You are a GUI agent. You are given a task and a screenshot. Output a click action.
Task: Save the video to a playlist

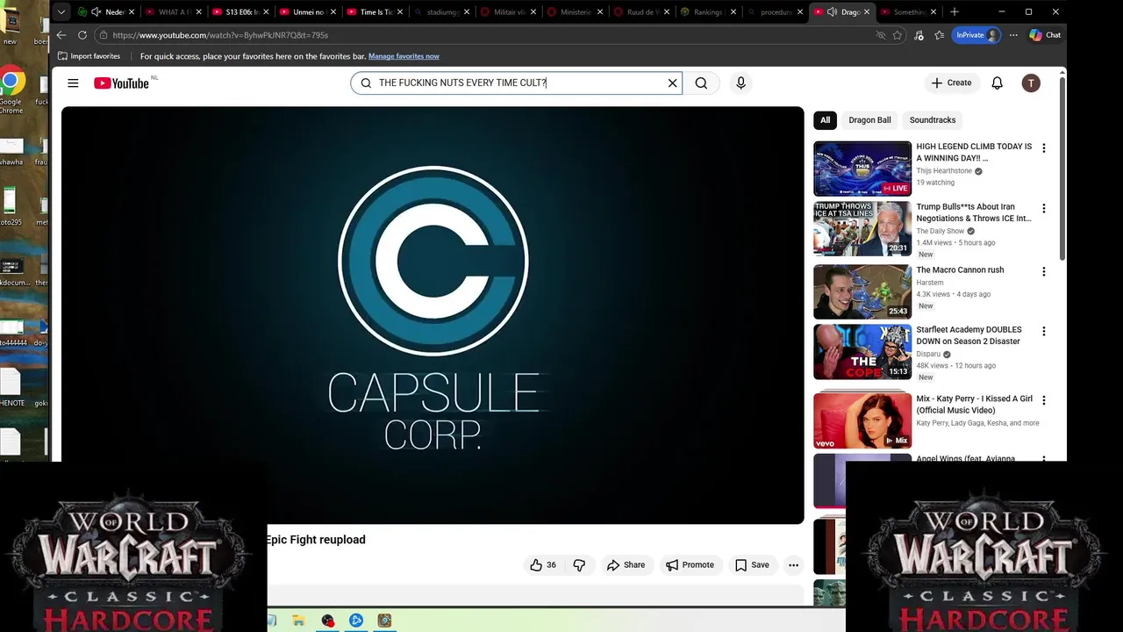click(x=752, y=565)
